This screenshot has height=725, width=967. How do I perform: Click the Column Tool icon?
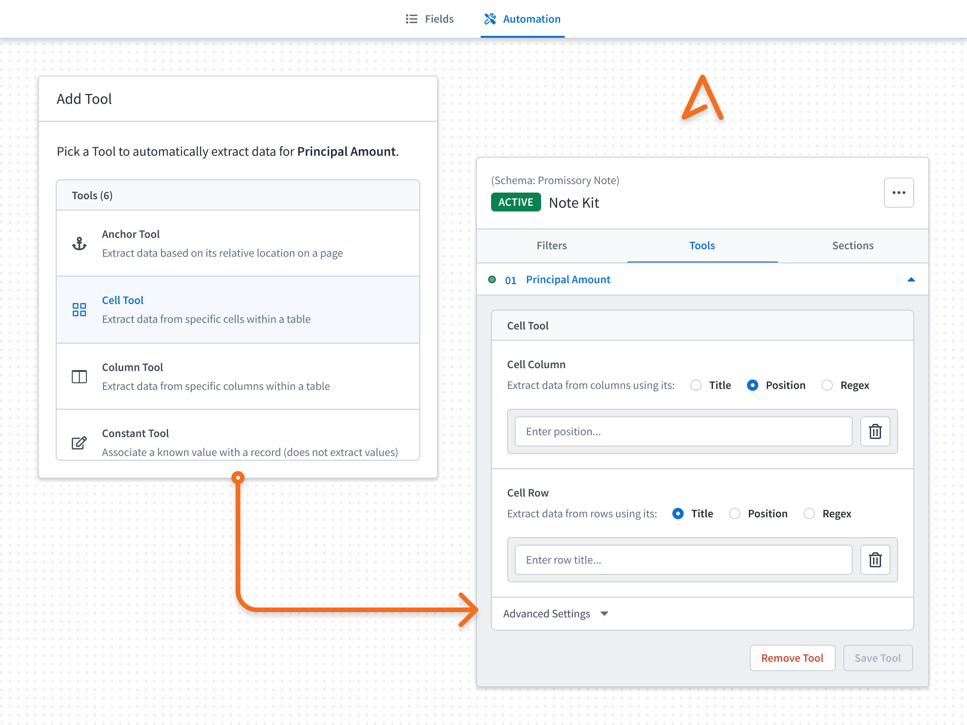pyautogui.click(x=79, y=377)
